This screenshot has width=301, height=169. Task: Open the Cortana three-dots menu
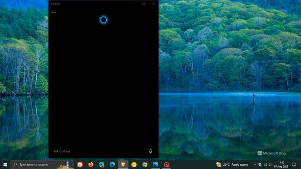(54, 13)
